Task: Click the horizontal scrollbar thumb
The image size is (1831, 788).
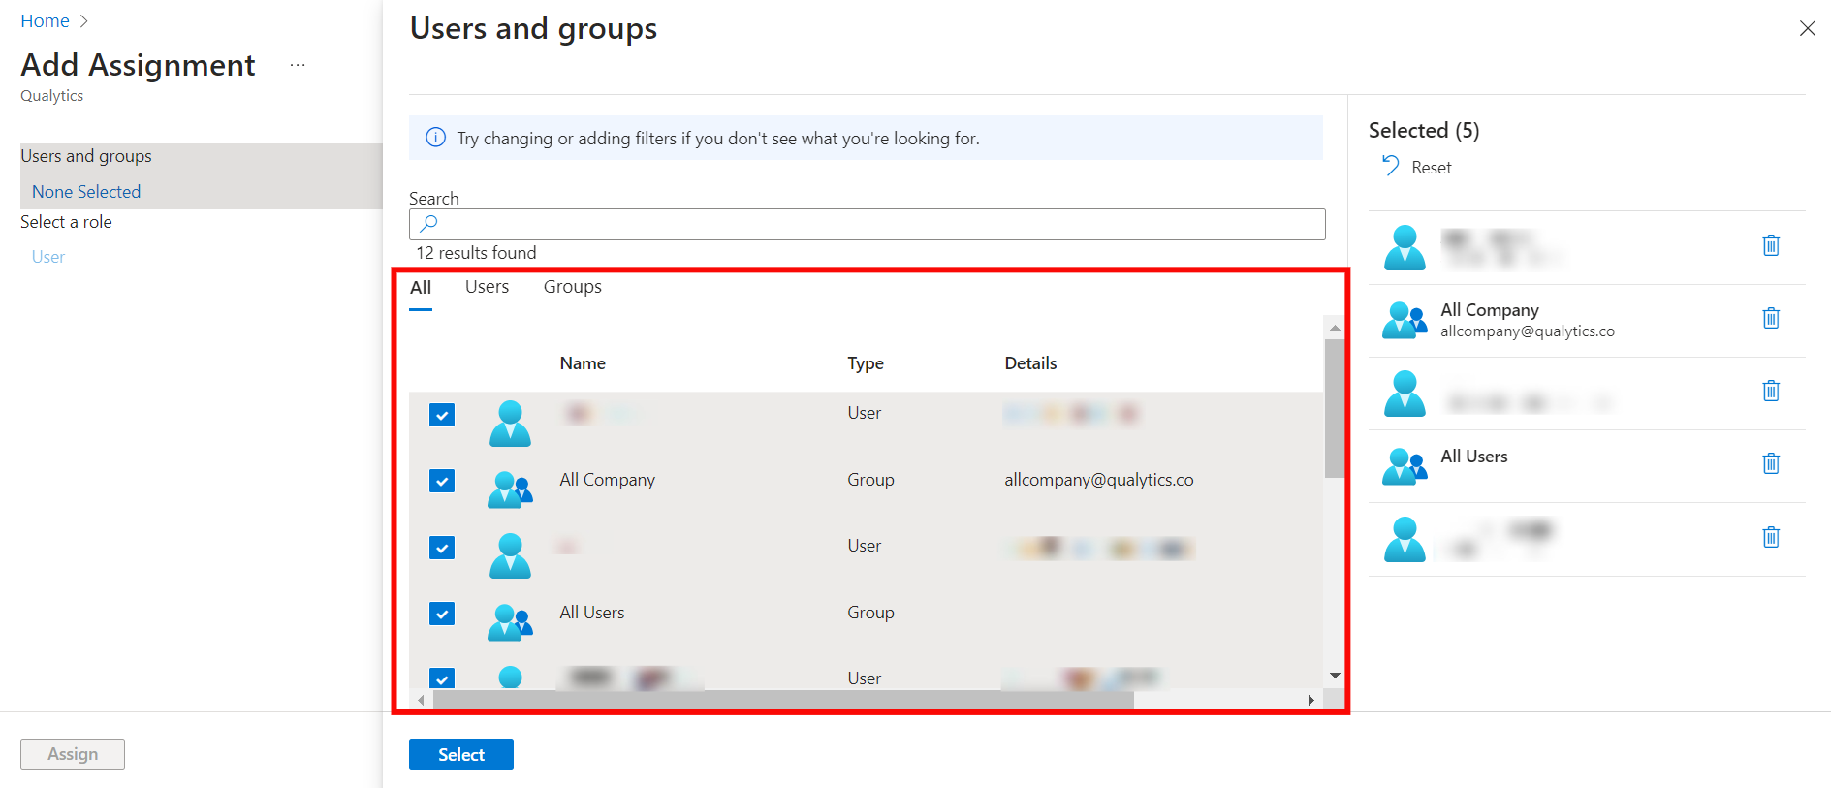Action: 783,700
